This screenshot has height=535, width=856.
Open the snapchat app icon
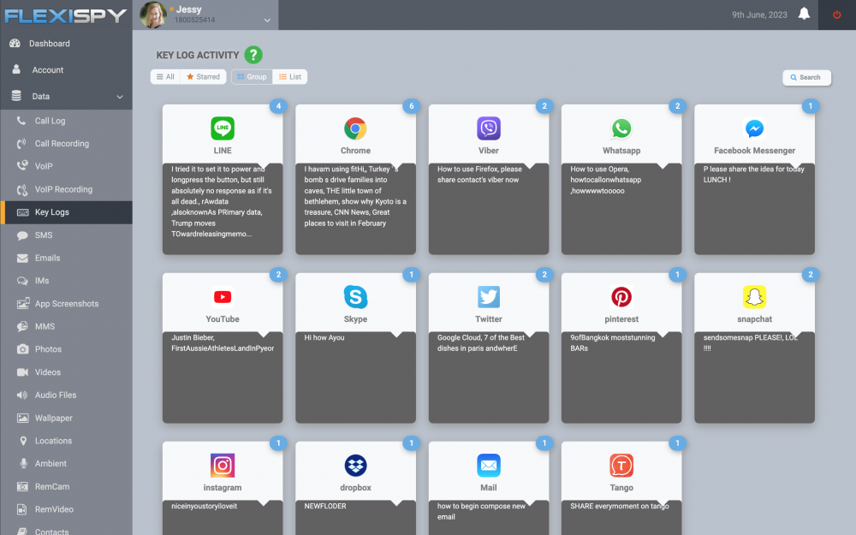pyautogui.click(x=754, y=297)
